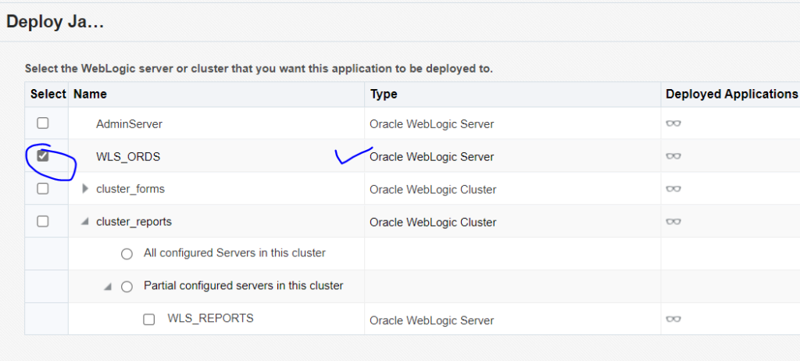Screen dimensions: 800x361
Task: Click the WLS_REPORTS label
Action: tap(210, 318)
